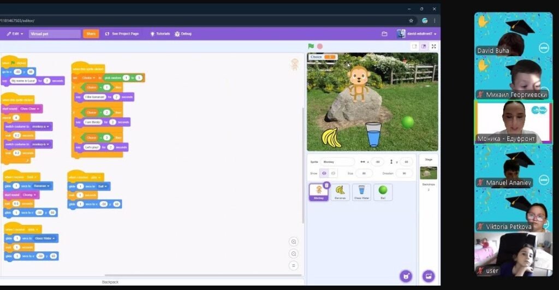Click the browser address bar

pos(203,21)
